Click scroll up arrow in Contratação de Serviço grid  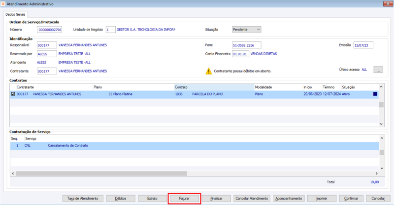pyautogui.click(x=382, y=138)
